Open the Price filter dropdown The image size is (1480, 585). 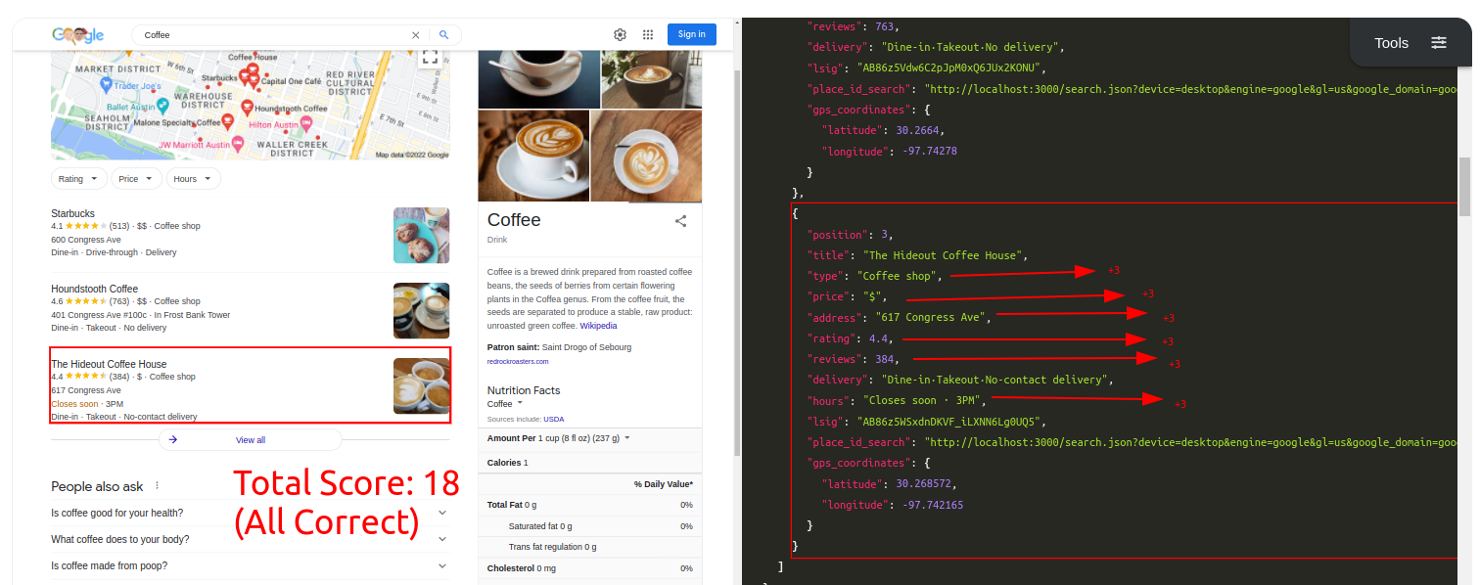(x=136, y=179)
